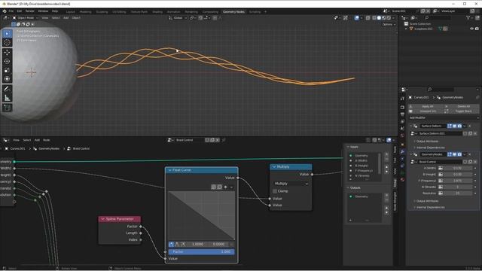Image resolution: width=482 pixels, height=271 pixels.
Task: Toggle GeometryNodes modifier viewport display
Action: (455, 154)
